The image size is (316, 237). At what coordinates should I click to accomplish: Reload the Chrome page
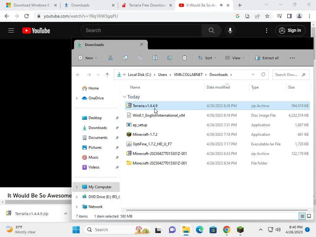27,16
